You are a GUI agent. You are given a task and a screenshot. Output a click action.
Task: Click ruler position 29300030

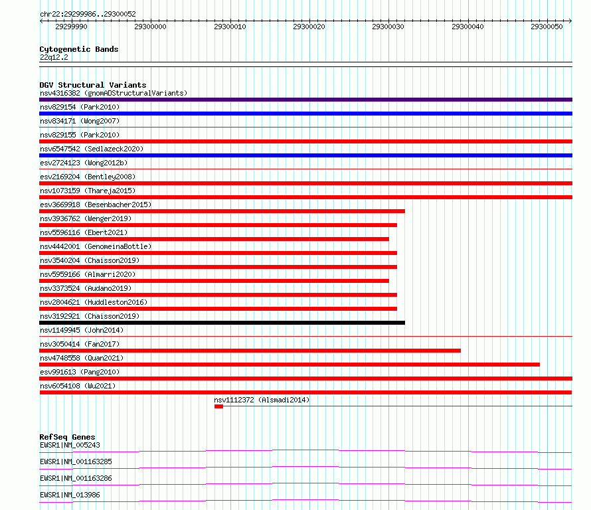pyautogui.click(x=388, y=27)
